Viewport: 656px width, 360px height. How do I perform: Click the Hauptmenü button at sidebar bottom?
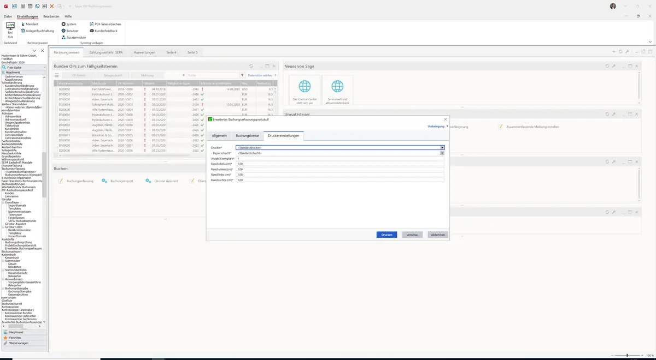coord(24,332)
